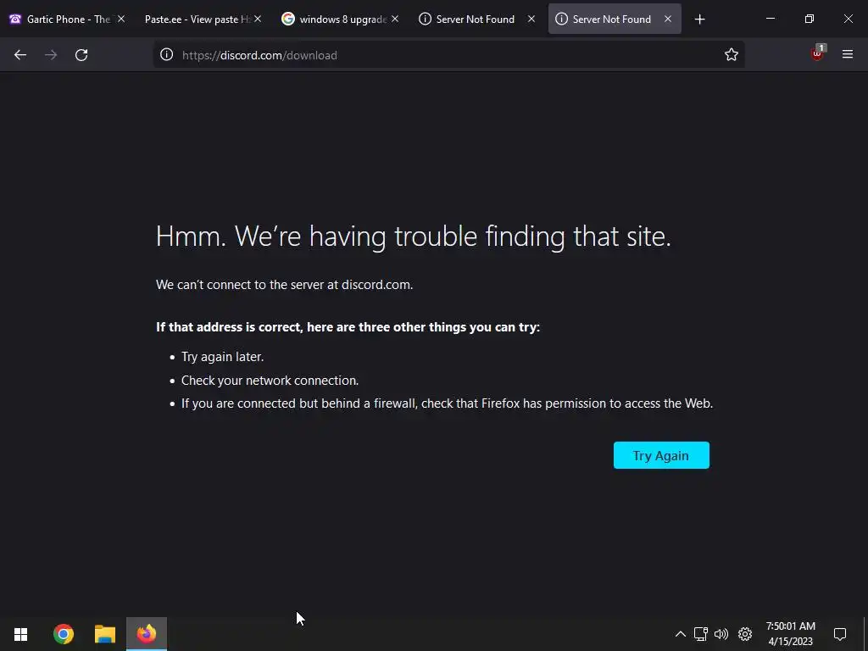Open the notification center icon
868x651 pixels.
tap(840, 634)
